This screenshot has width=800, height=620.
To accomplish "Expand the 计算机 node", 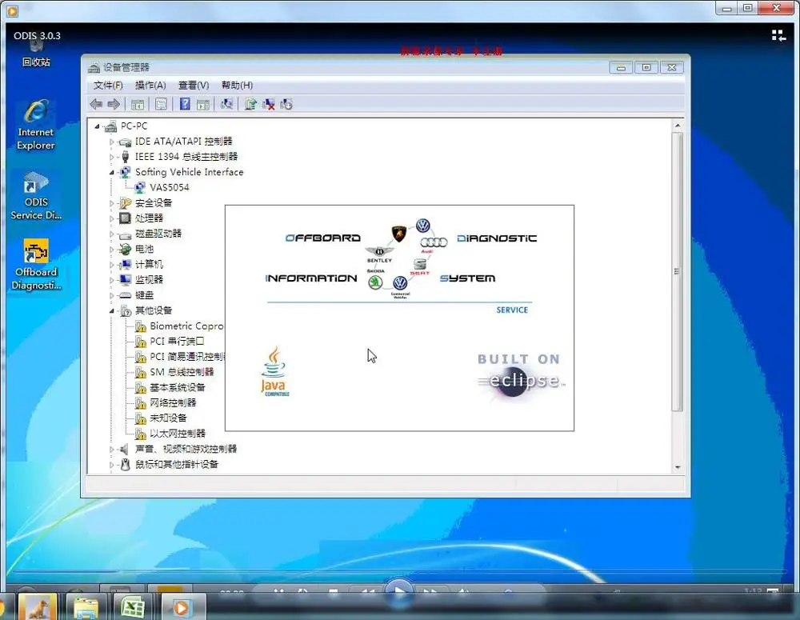I will click(x=112, y=265).
